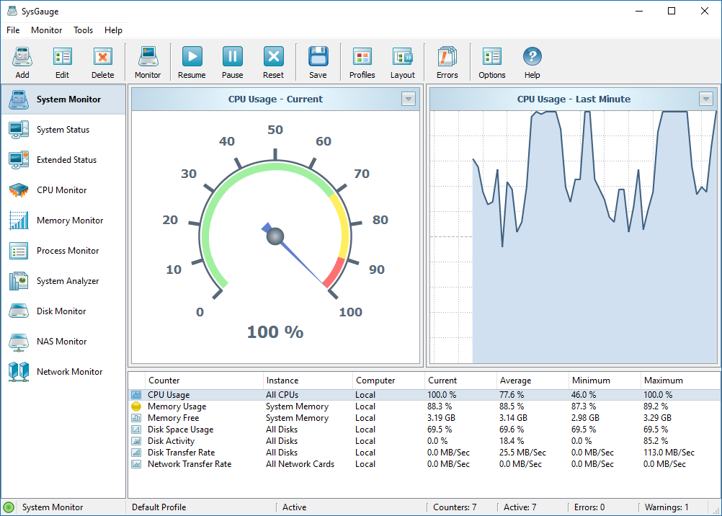Image resolution: width=722 pixels, height=516 pixels.
Task: Click the 77.6 % CPU average value
Action: (x=512, y=395)
